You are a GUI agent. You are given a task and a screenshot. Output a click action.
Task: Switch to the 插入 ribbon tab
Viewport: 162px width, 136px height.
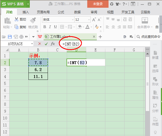click(x=26, y=12)
